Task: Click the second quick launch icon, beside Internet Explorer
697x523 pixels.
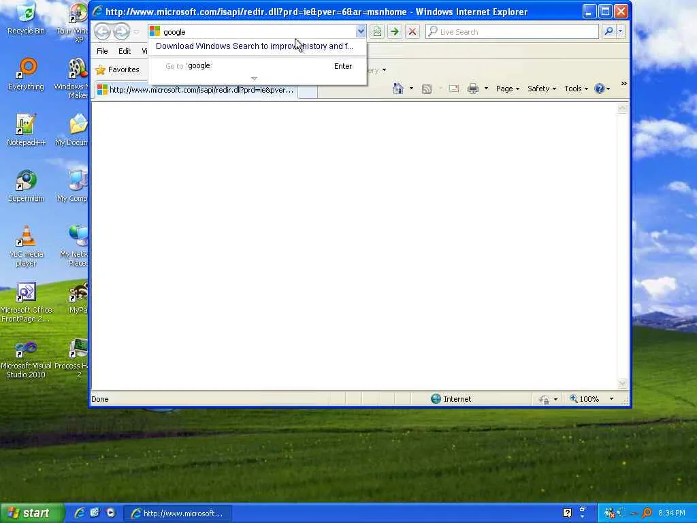Action: [95, 513]
